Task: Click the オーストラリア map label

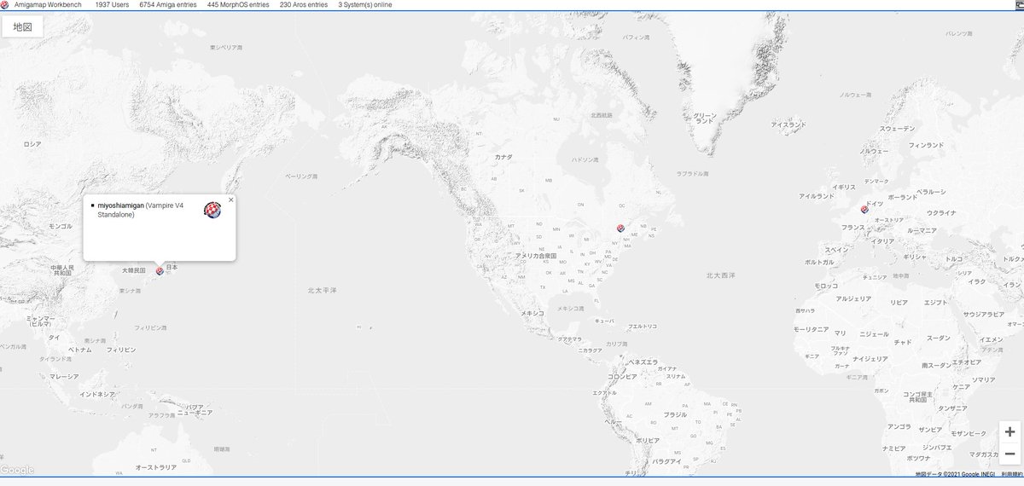Action: click(x=156, y=467)
